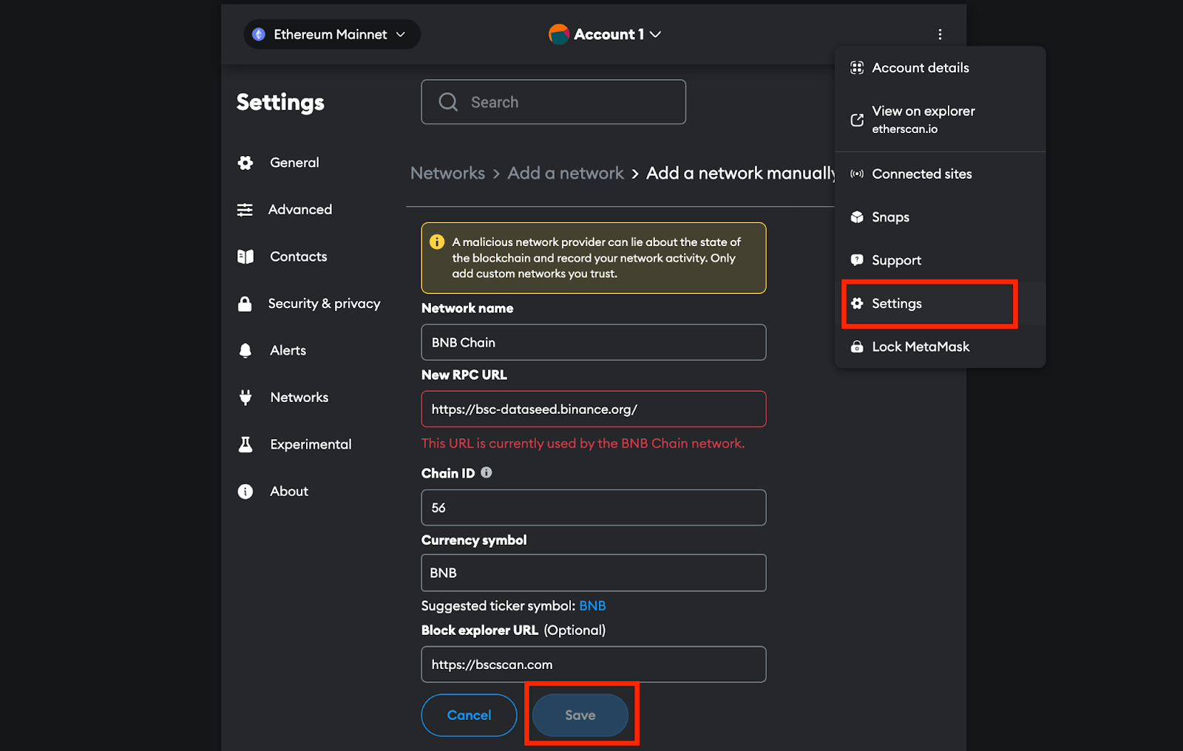Click the Account 1 avatar icon
Image resolution: width=1183 pixels, height=751 pixels.
pos(559,34)
